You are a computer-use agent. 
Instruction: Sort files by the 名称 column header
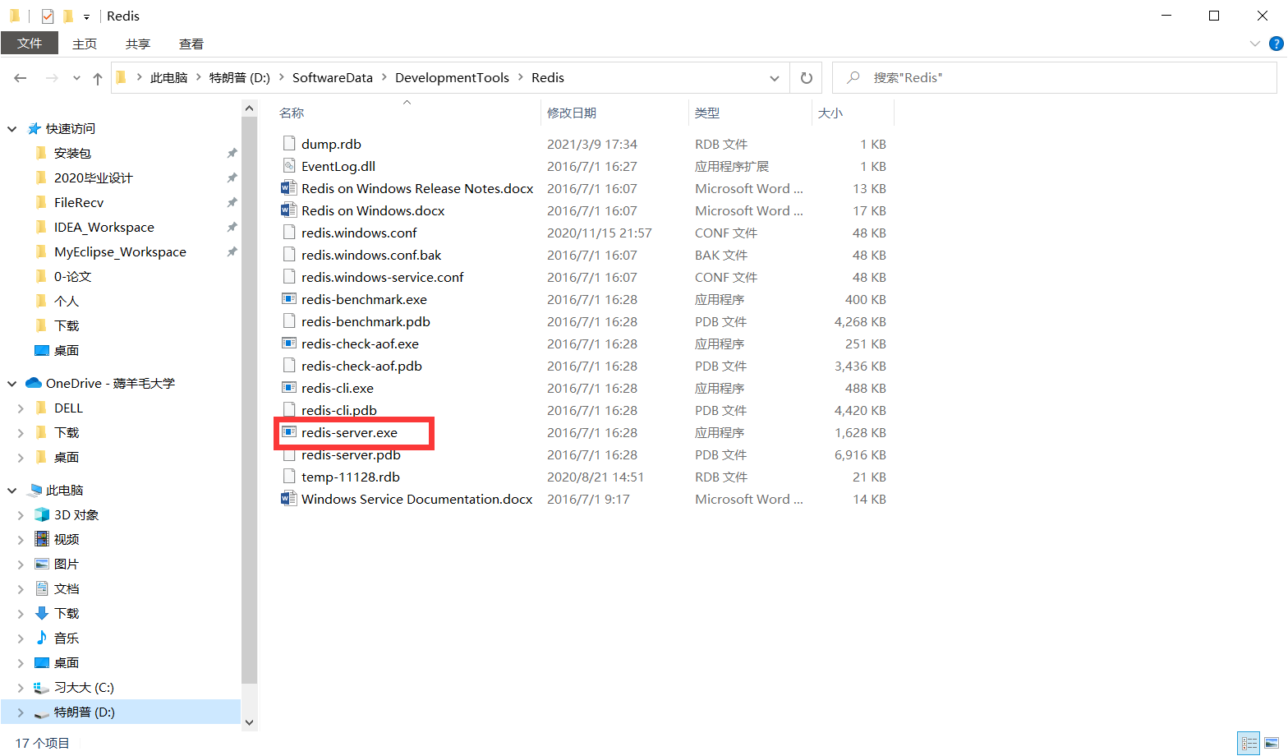pos(292,113)
